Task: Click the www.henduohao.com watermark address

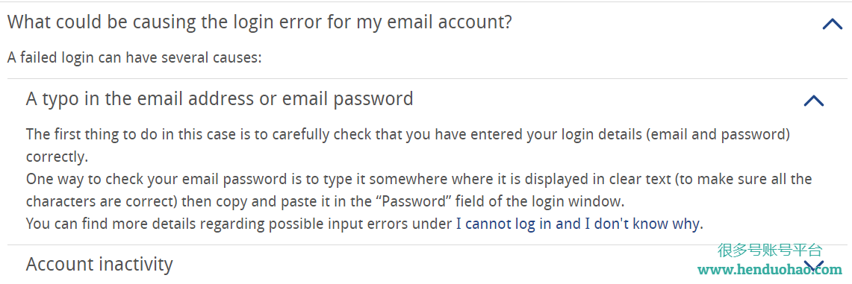Action: tap(769, 269)
